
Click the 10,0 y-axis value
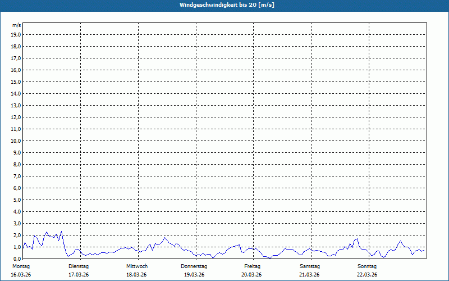pos(16,141)
